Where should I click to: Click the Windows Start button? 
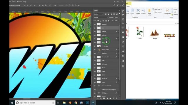tap(12, 103)
